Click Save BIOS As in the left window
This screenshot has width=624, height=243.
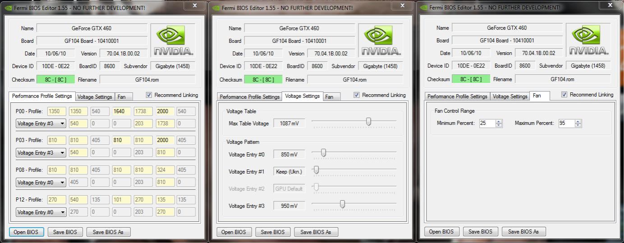(x=108, y=232)
